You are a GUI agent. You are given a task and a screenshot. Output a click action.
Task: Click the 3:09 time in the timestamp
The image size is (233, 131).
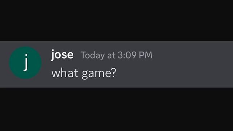127,55
